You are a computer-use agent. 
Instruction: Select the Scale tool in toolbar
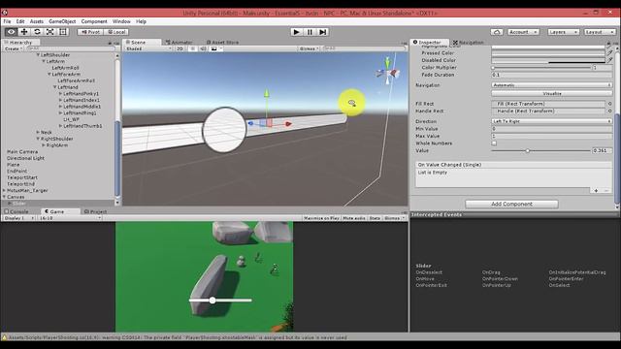[x=50, y=32]
